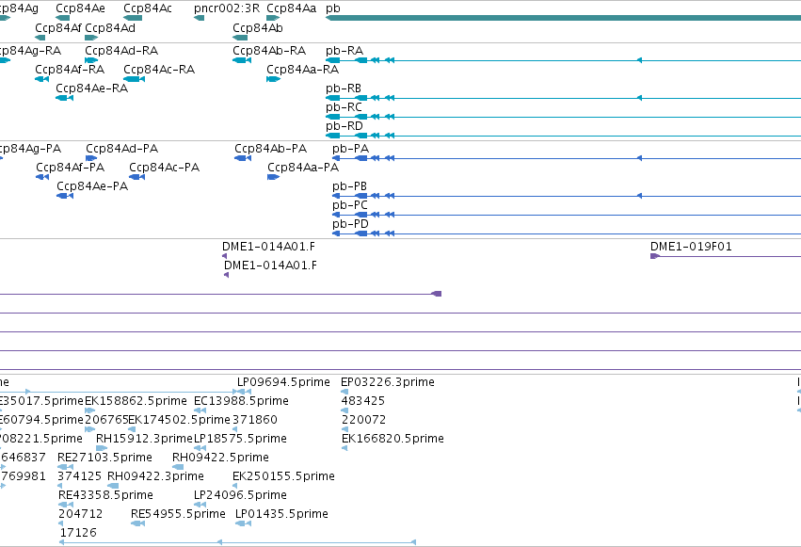Select protein label Ccp84Ab-PA
This screenshot has height=547, width=801.
tap(271, 149)
